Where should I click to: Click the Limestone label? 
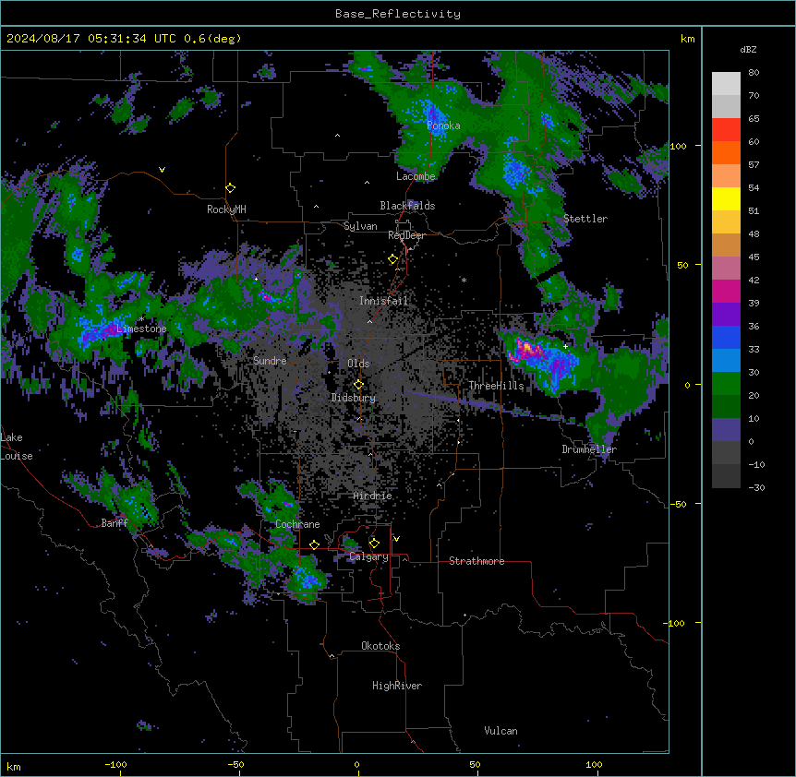tap(141, 329)
